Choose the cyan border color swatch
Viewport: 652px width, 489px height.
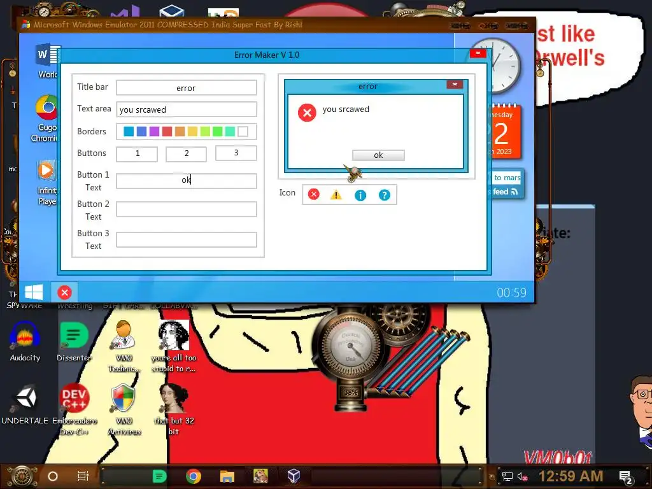pyautogui.click(x=129, y=131)
